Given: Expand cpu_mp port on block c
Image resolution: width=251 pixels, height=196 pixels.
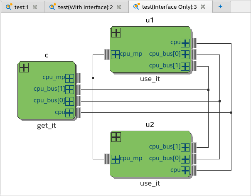Looking at the screenshot, I should pyautogui.click(x=70, y=78).
